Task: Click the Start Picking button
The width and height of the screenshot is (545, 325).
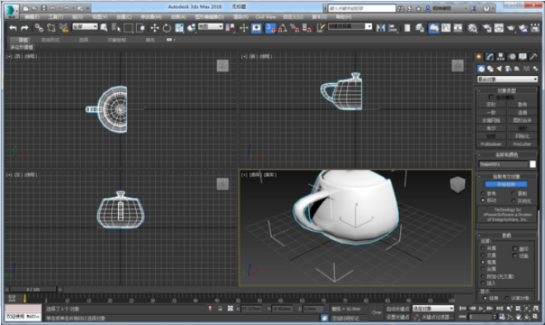Action: click(505, 184)
